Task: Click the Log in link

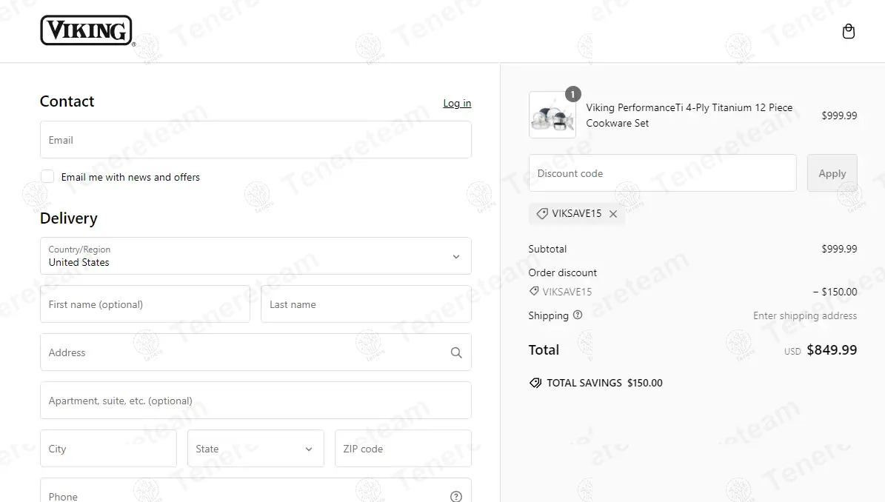Action: point(457,103)
